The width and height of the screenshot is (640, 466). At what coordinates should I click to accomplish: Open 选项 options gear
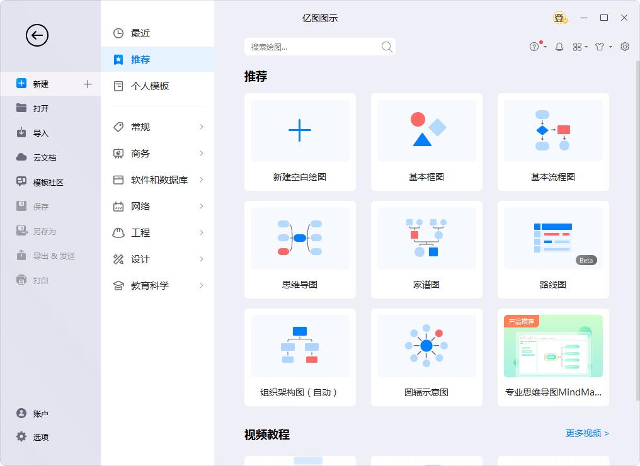point(50,436)
